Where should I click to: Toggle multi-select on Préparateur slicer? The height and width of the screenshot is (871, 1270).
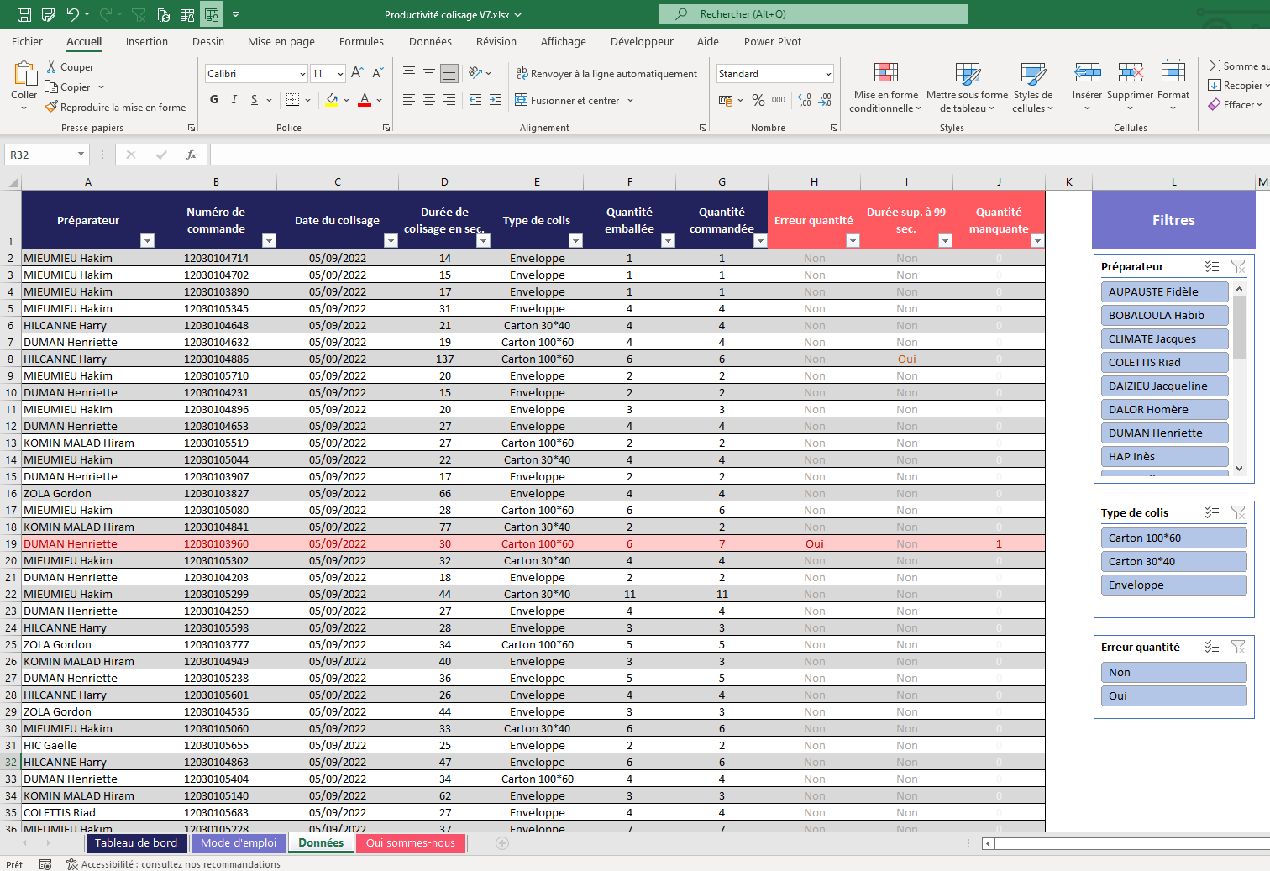pos(1211,266)
